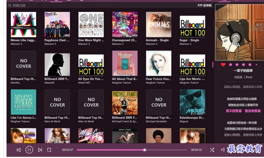Click artist name 'Meek Mill'
Image resolution: width=264 pixels, height=158 pixels.
coord(84,83)
